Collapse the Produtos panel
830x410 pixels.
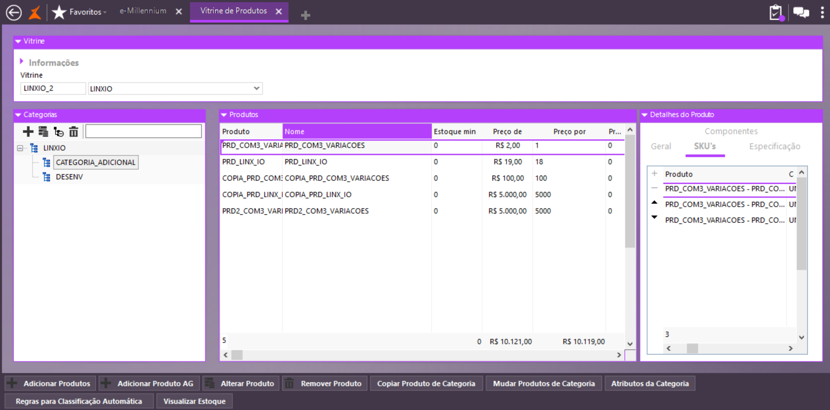224,115
